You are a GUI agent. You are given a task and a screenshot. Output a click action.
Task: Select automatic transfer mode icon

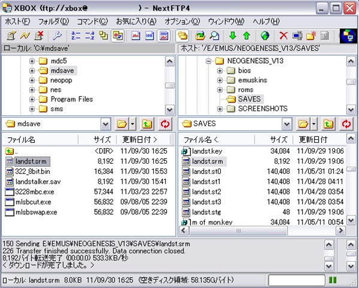[164, 35]
